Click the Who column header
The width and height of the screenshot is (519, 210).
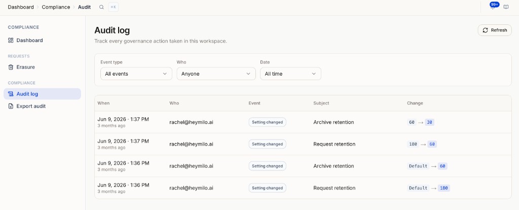click(x=174, y=103)
